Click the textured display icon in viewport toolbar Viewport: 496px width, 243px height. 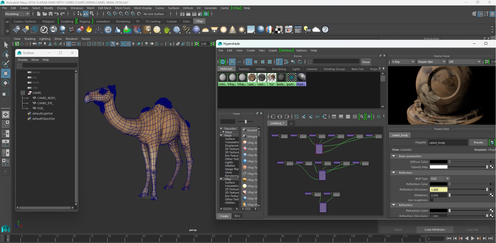[x=128, y=44]
